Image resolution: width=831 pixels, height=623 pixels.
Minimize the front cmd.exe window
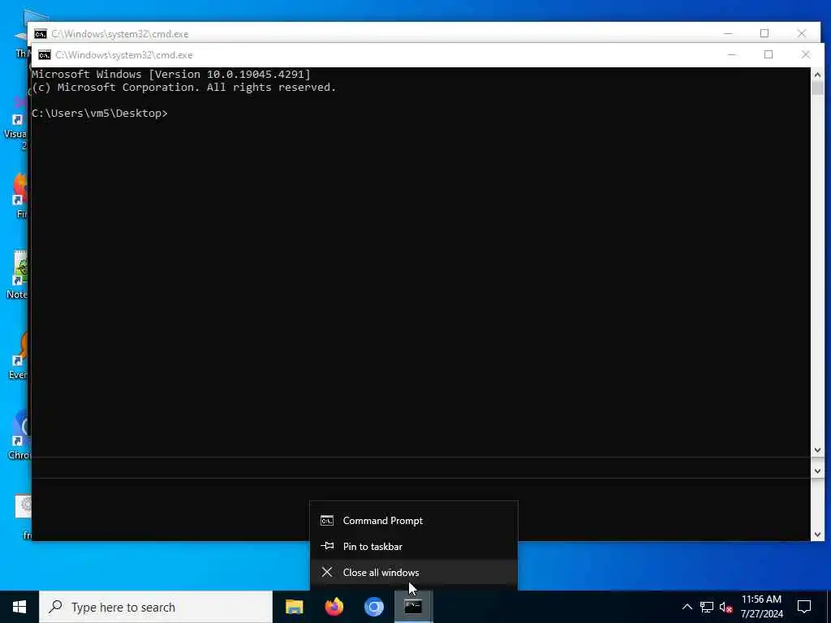[x=732, y=54]
